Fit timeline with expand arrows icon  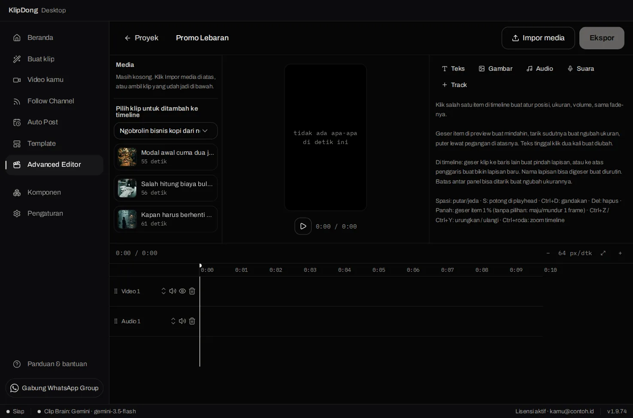coord(603,253)
